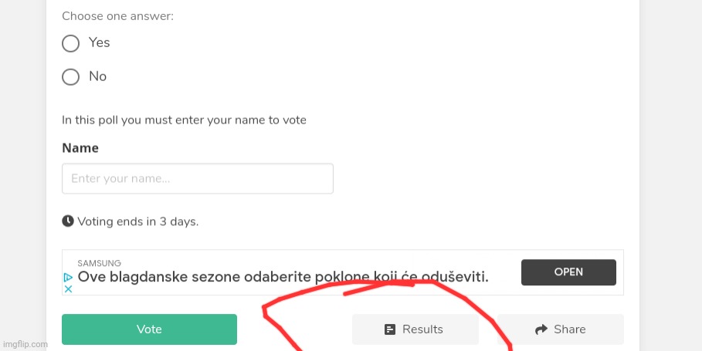Click the "No" option label text
This screenshot has height=351, width=702.
[x=98, y=77]
